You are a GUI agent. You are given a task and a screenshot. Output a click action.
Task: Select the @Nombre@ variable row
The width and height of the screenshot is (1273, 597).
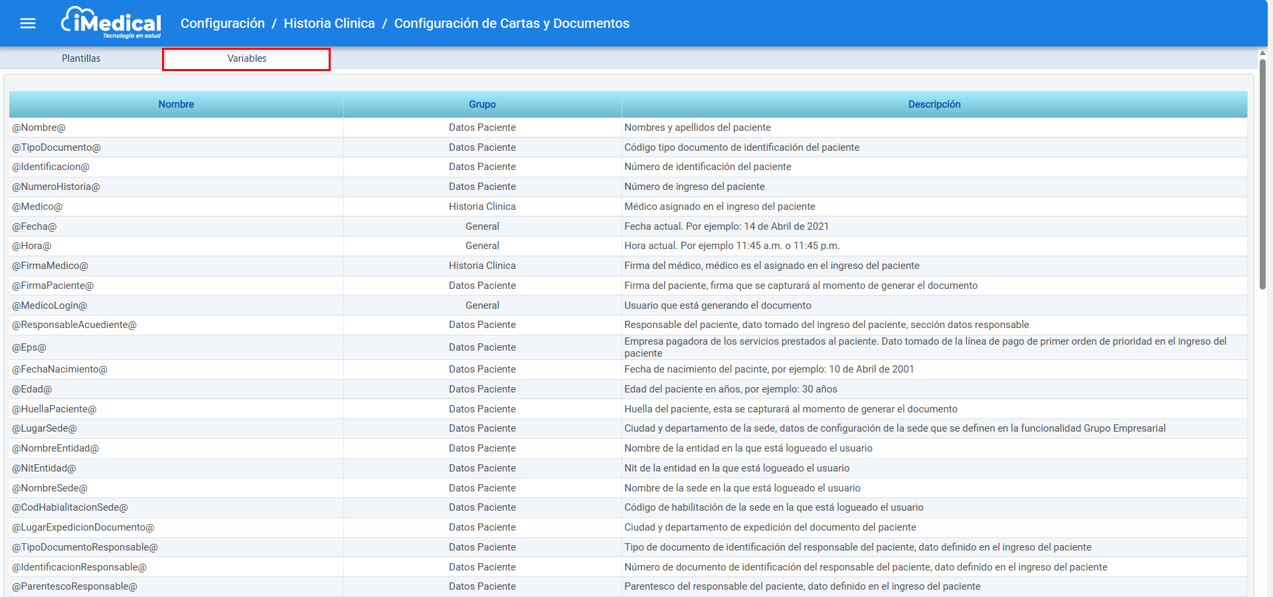click(x=628, y=128)
